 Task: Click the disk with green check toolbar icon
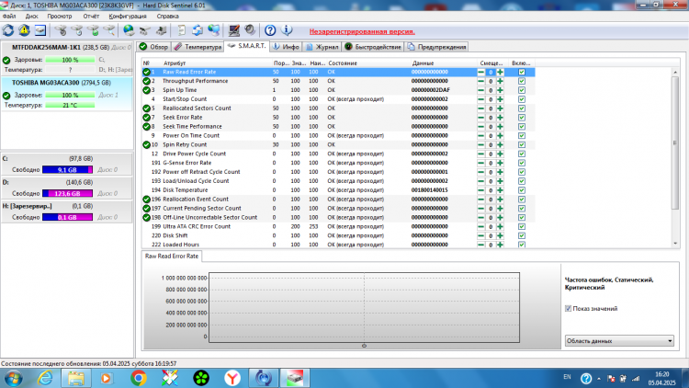click(93, 30)
